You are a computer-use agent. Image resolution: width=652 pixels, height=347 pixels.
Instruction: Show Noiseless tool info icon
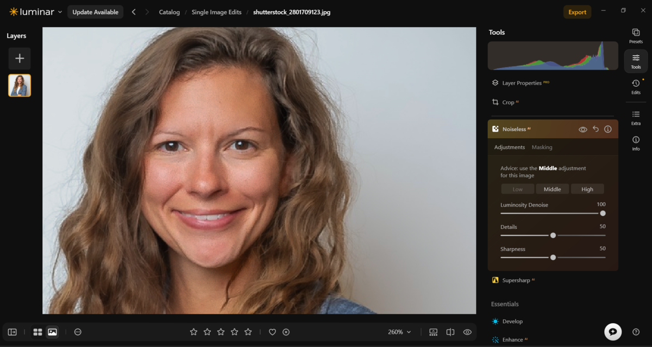(x=608, y=129)
